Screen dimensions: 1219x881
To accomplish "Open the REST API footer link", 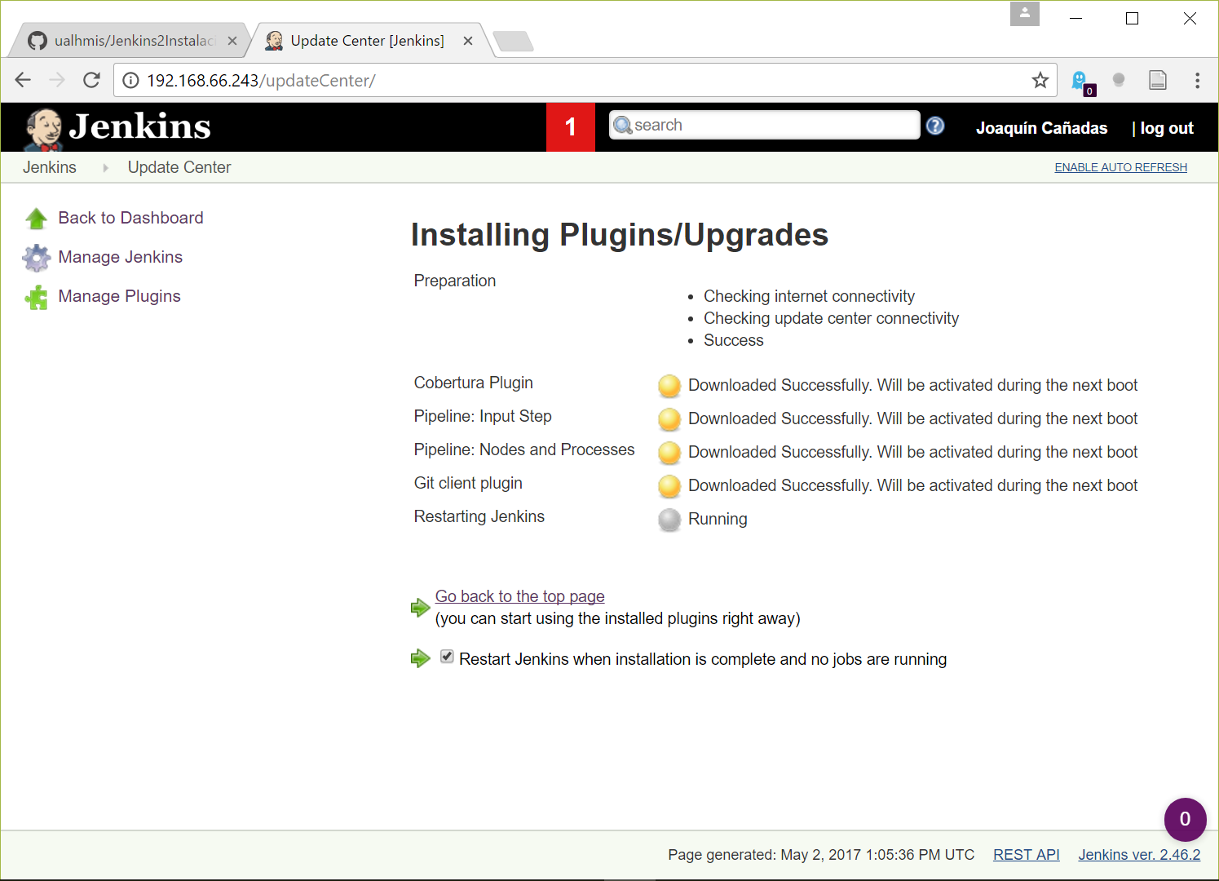I will click(x=1027, y=855).
